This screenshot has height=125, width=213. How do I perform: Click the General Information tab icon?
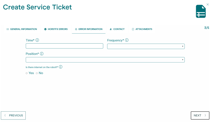[x=8, y=29]
